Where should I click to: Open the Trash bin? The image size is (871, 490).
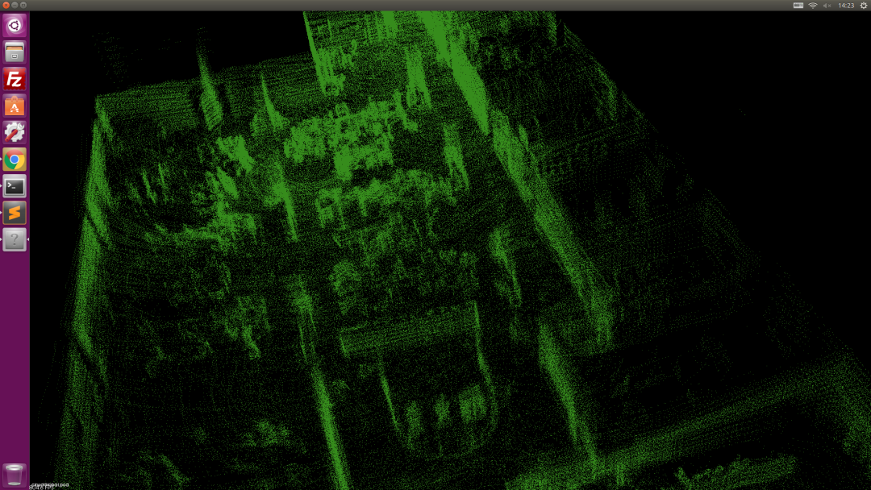point(15,475)
